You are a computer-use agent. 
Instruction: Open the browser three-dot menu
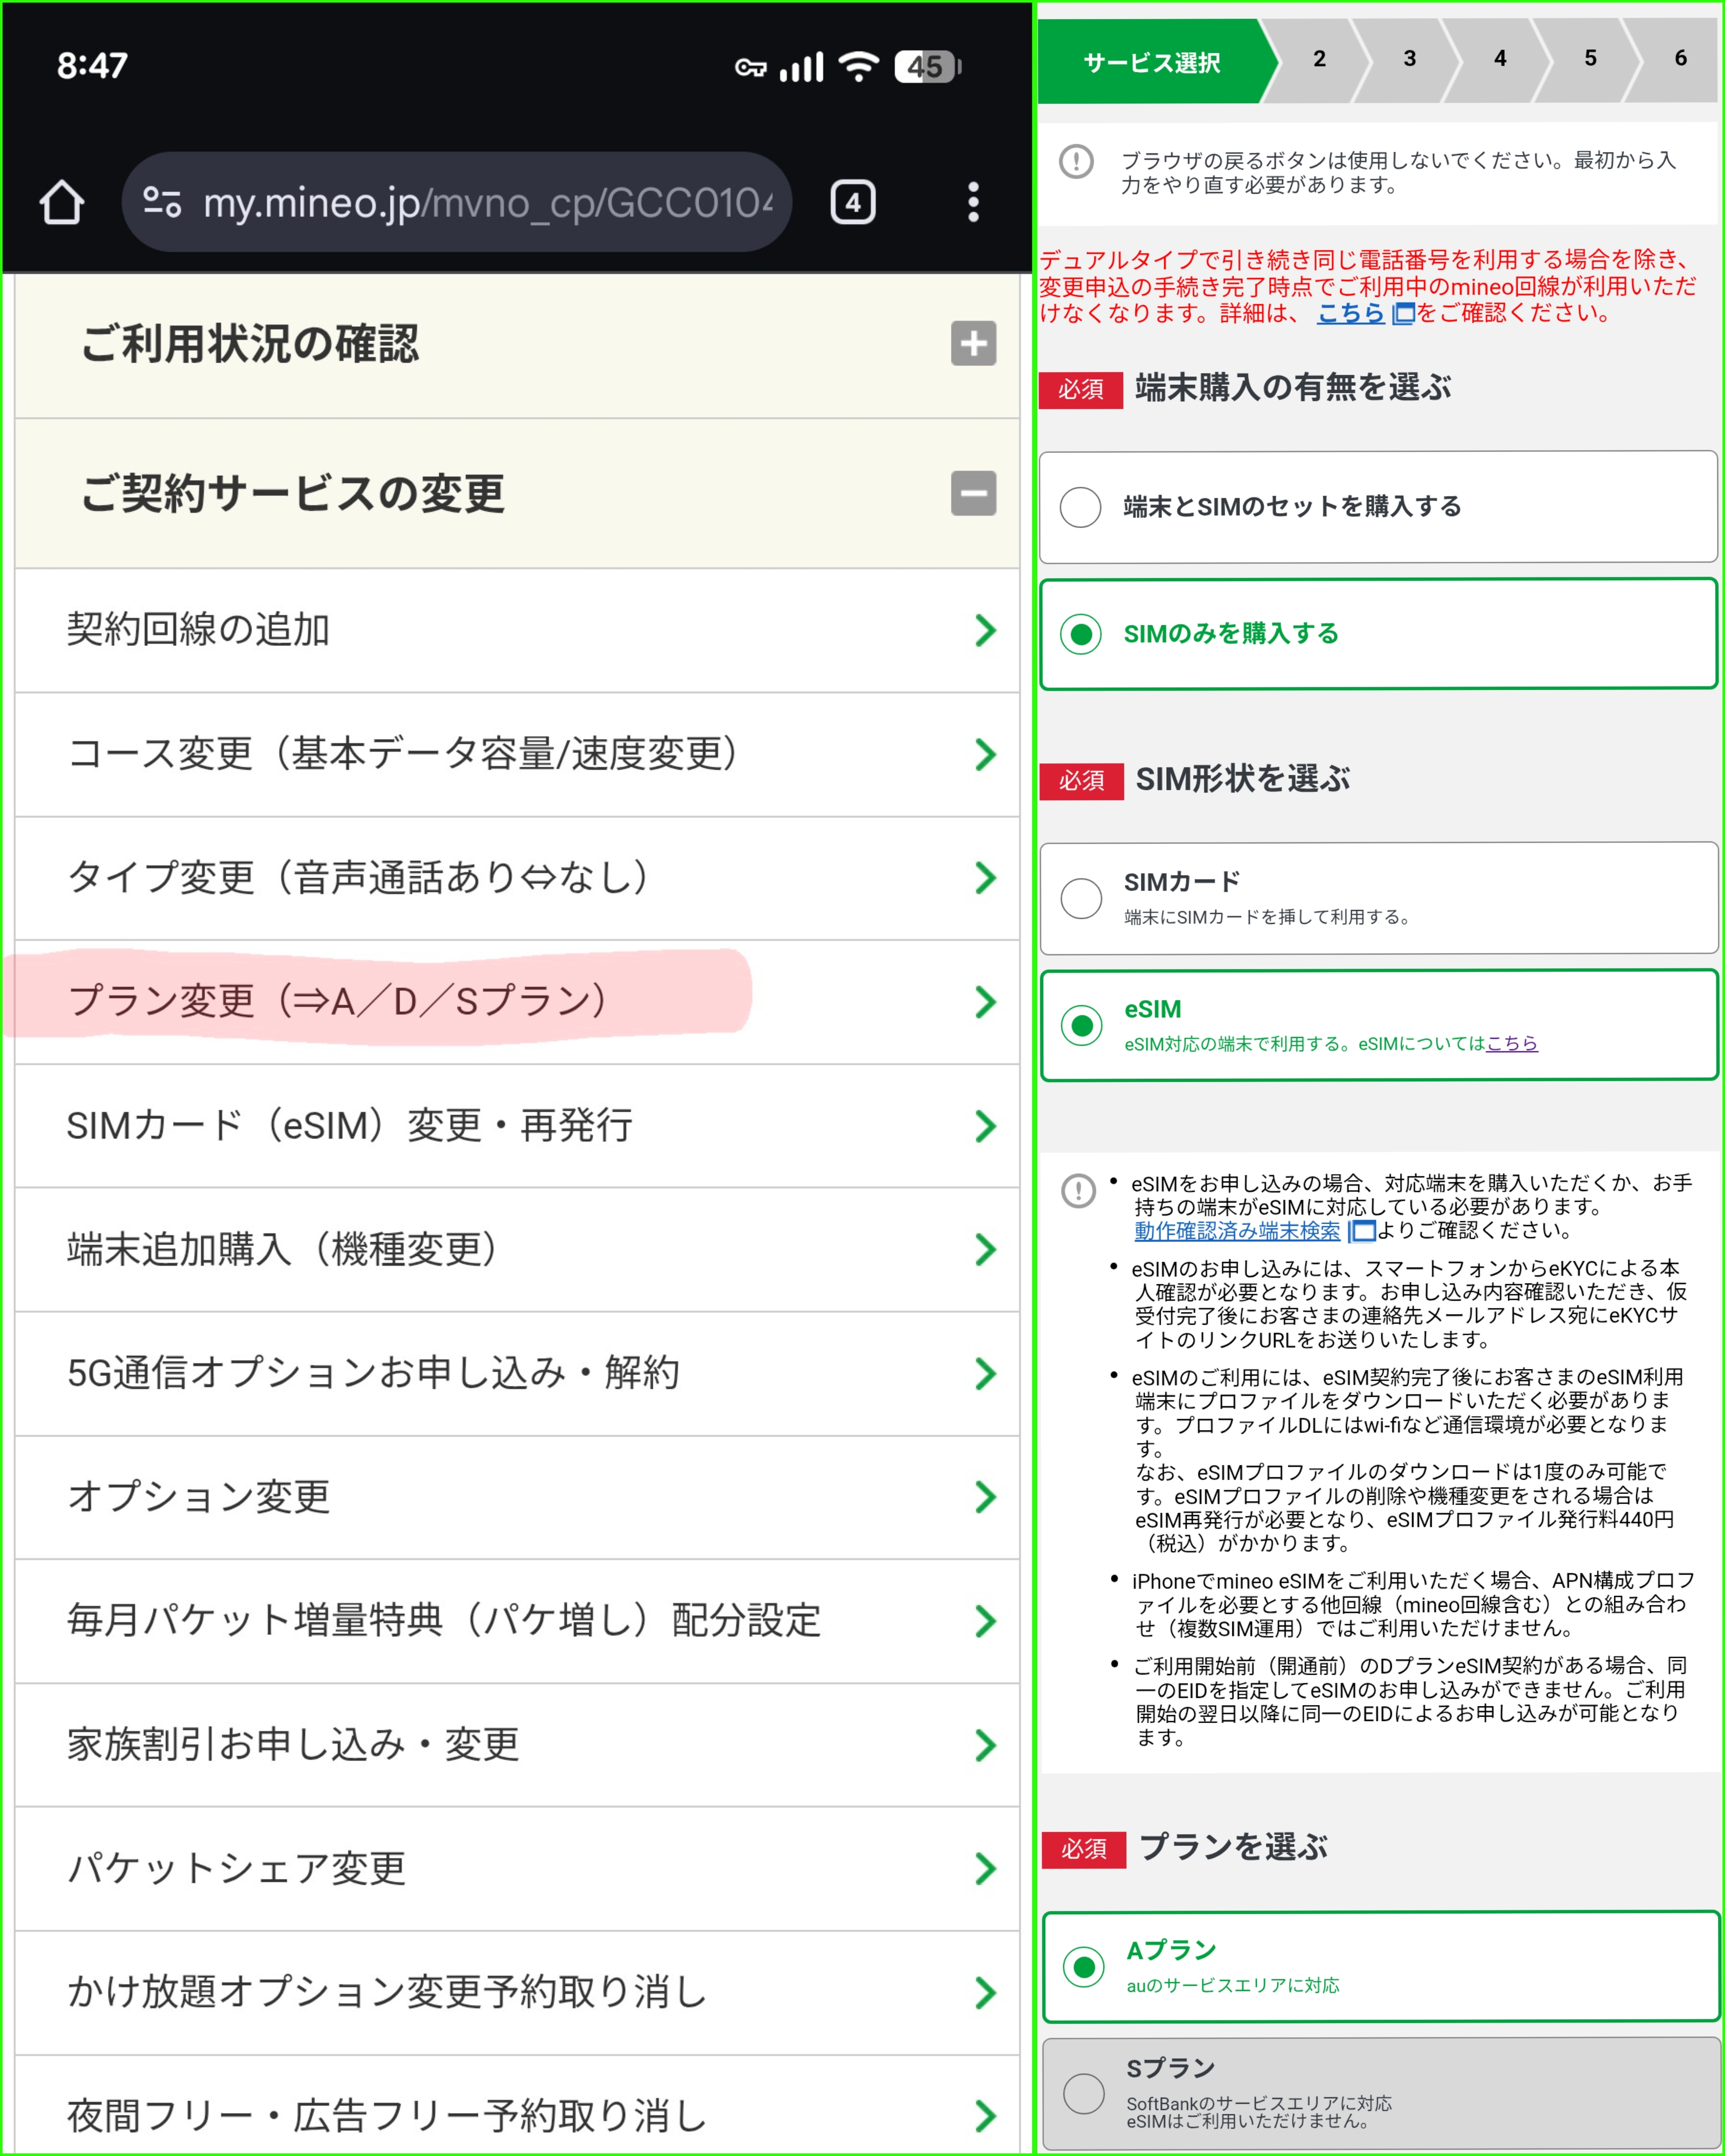[x=973, y=203]
